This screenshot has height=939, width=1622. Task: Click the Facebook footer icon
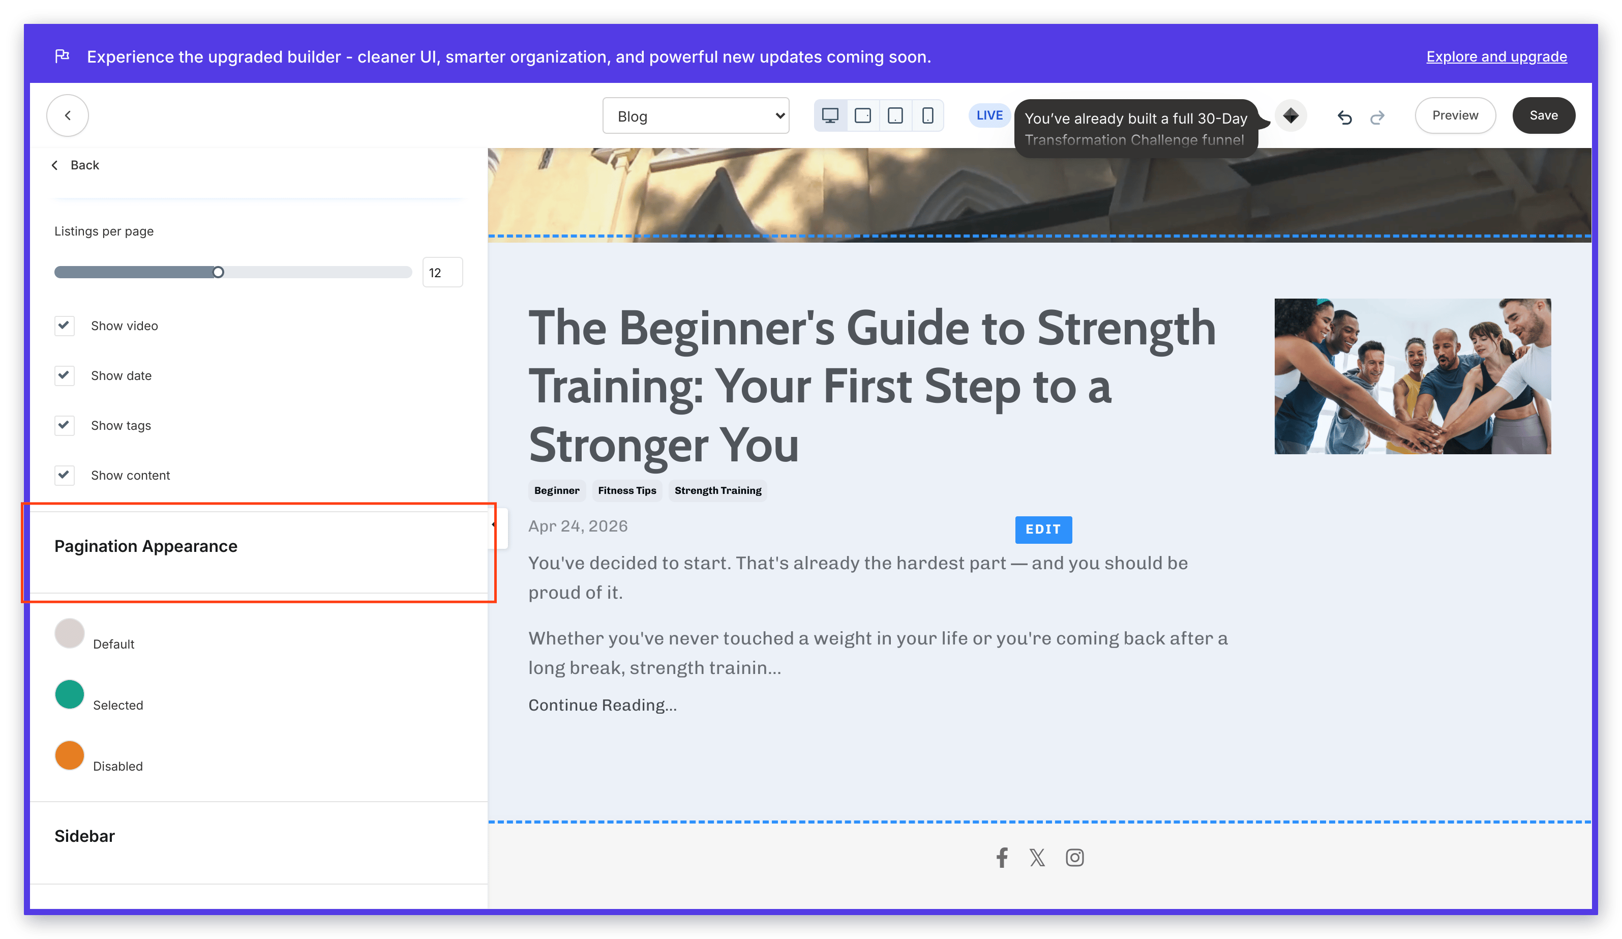click(1002, 857)
